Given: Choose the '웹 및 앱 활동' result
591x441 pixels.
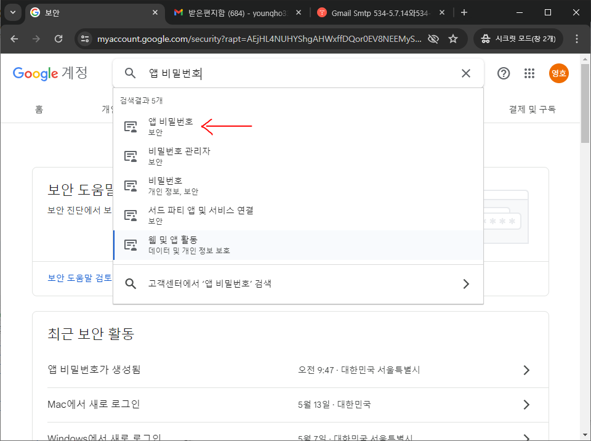Looking at the screenshot, I should click(298, 245).
